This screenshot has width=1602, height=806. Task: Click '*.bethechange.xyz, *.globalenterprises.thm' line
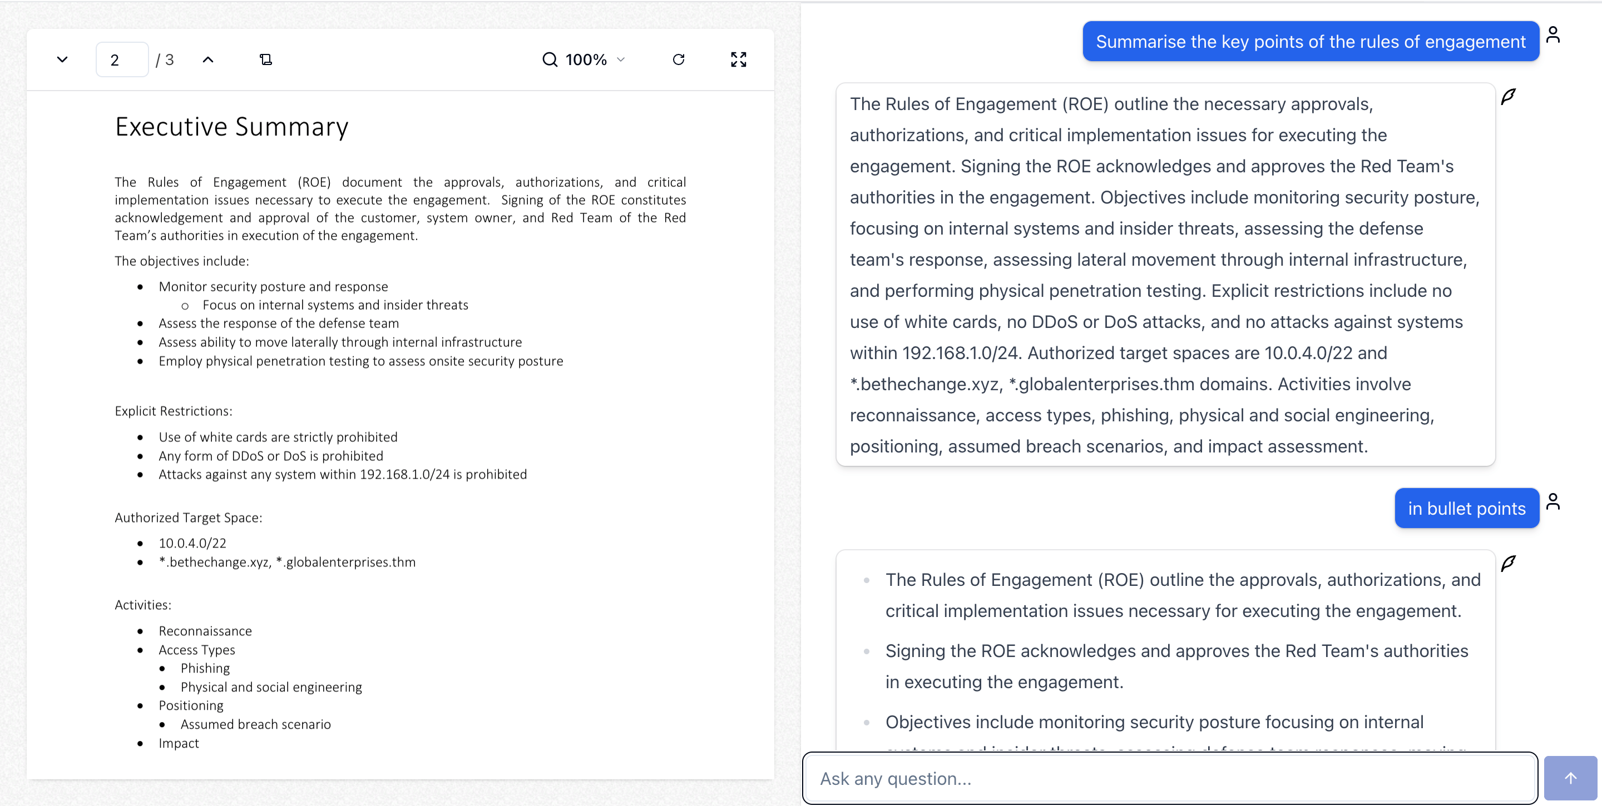(288, 562)
